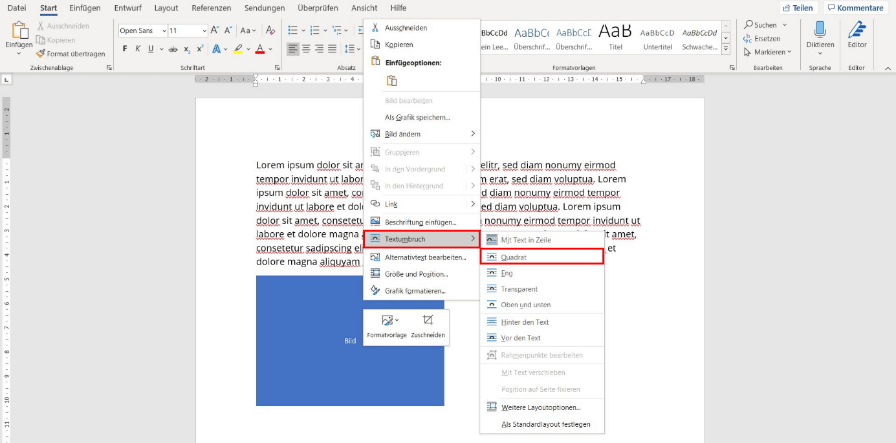Open the change case Aa dropdown
This screenshot has width=896, height=443.
(248, 30)
